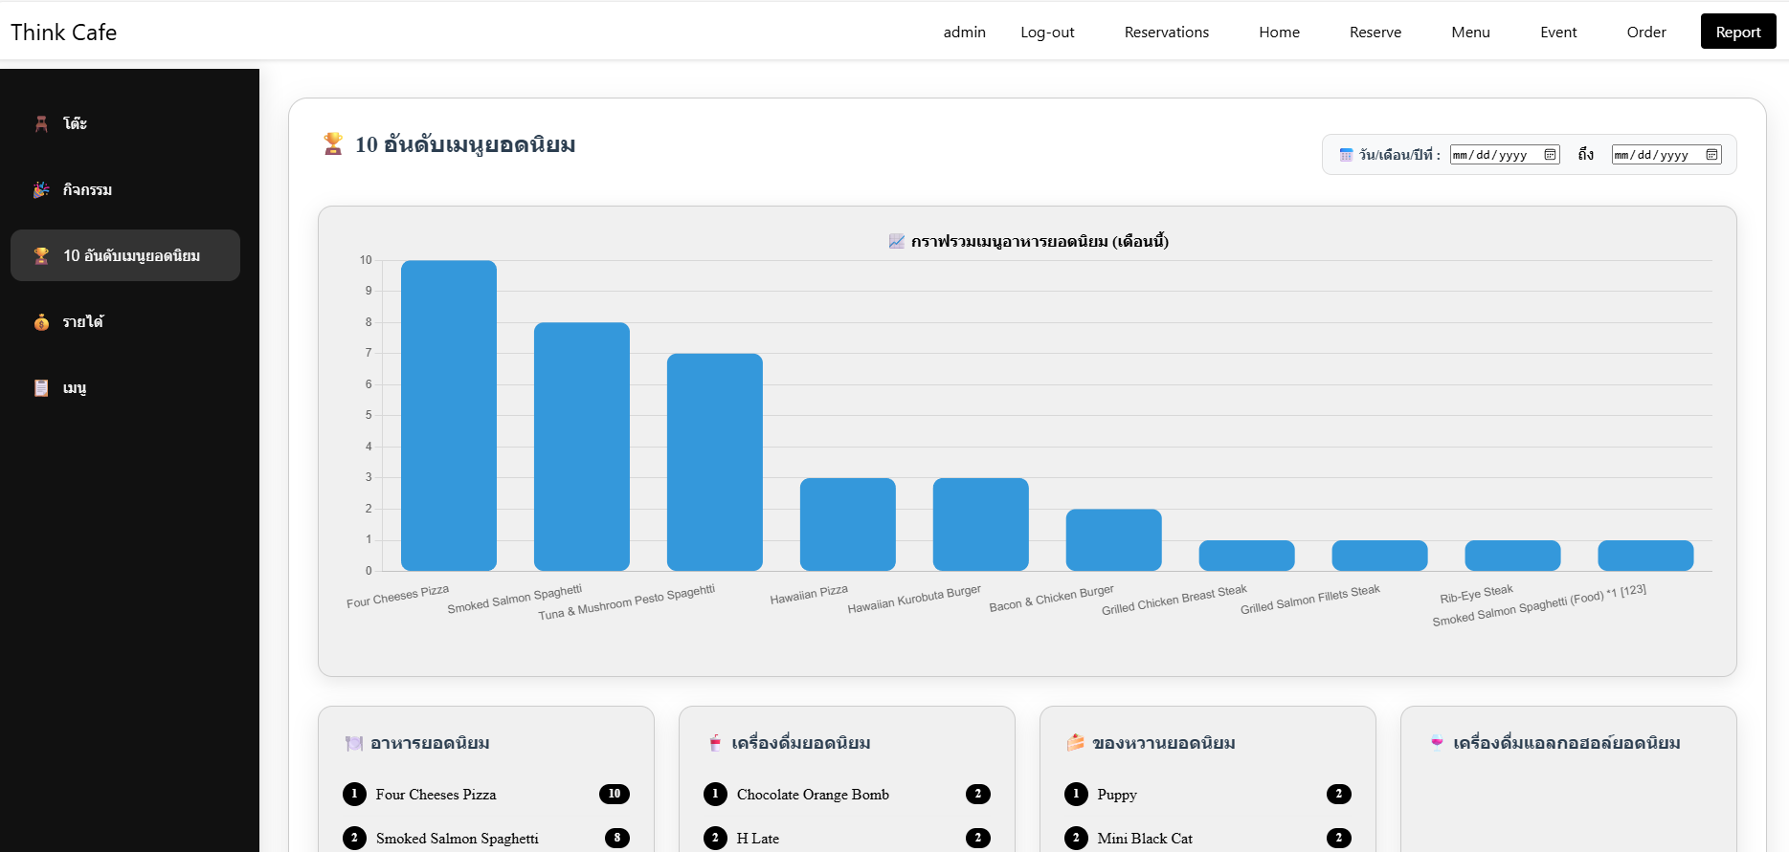Click the Four Cheeses Pizza bar in chart
Image resolution: width=1789 pixels, height=852 pixels.
click(449, 416)
